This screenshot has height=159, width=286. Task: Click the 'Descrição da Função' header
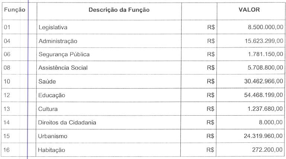[x=119, y=10]
